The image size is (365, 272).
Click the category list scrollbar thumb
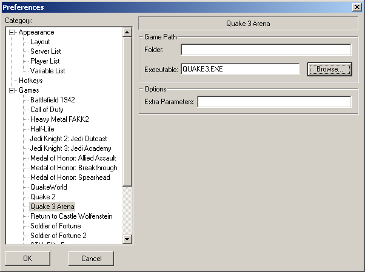click(x=127, y=111)
